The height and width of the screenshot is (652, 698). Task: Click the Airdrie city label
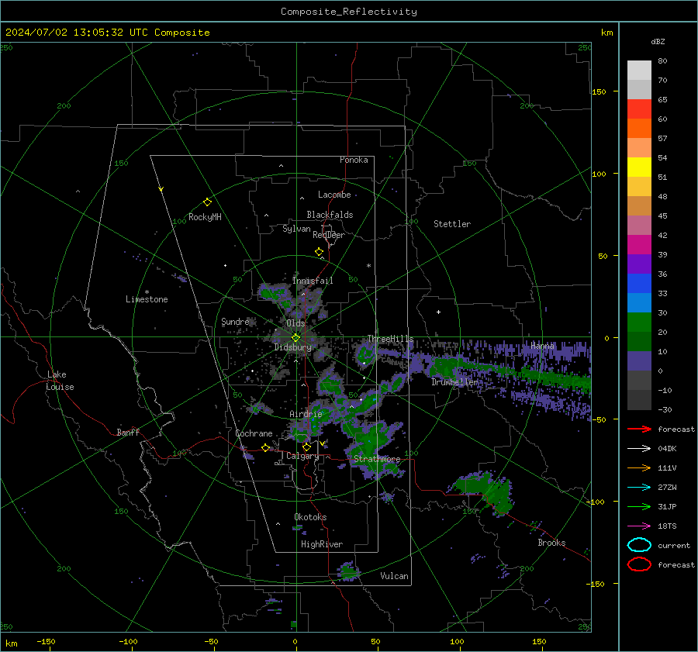coord(306,414)
